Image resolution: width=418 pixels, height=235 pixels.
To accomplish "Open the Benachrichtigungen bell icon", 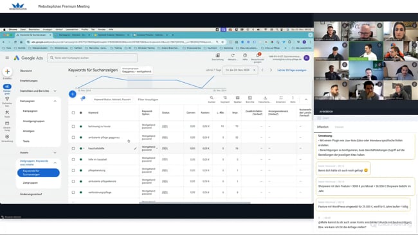I will (x=258, y=55).
